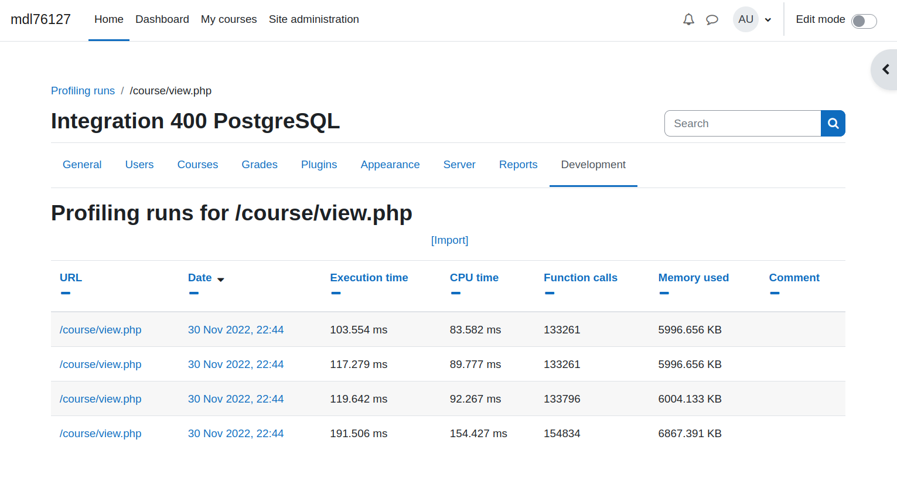Image resolution: width=897 pixels, height=494 pixels.
Task: Select the 154834 function calls value
Action: tap(562, 434)
